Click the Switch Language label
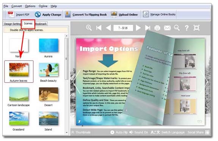The height and width of the screenshot is (141, 218). click(x=173, y=132)
